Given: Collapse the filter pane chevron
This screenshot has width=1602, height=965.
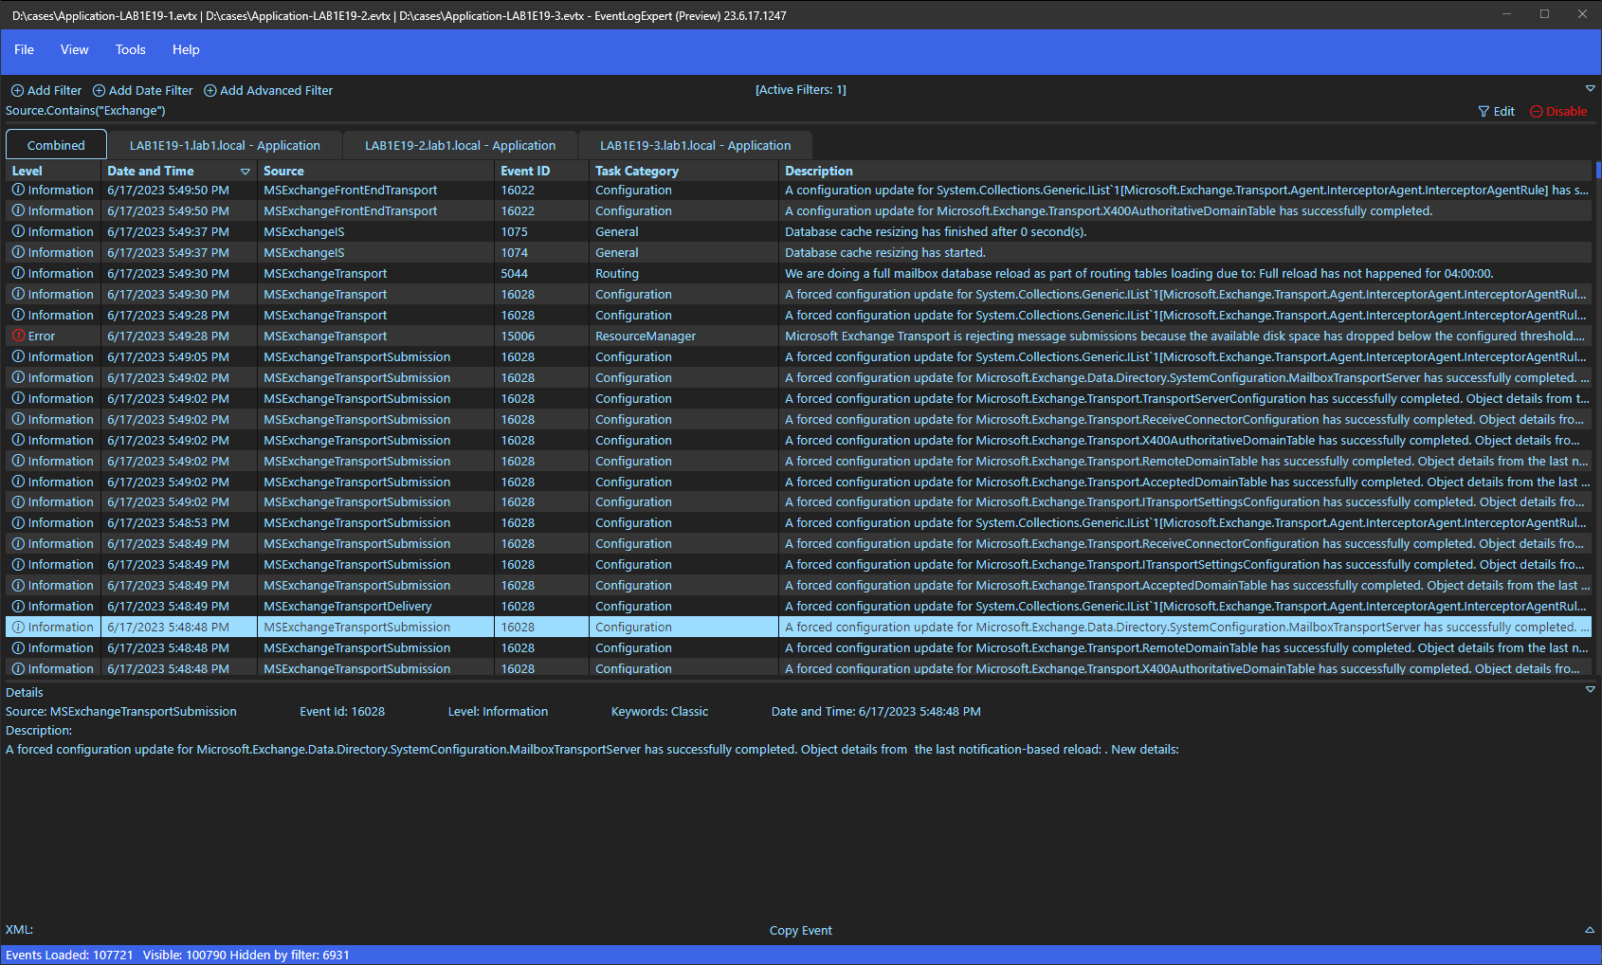Looking at the screenshot, I should [1591, 88].
